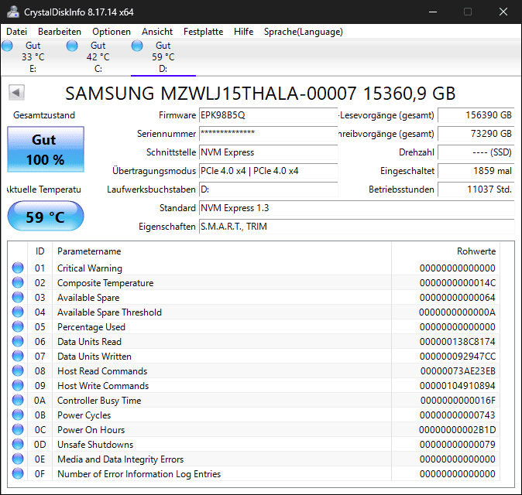Click the CrystalDiskInfo title bar app icon
This screenshot has width=522, height=495.
13,12
